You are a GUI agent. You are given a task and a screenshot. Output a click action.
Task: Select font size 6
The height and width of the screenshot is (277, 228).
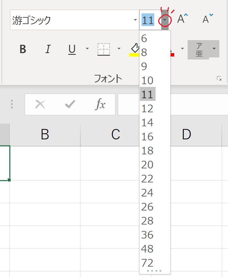tap(155, 38)
